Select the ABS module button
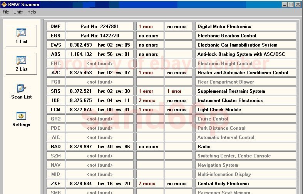Viewport: 303px width, 194px height. pyautogui.click(x=56, y=54)
